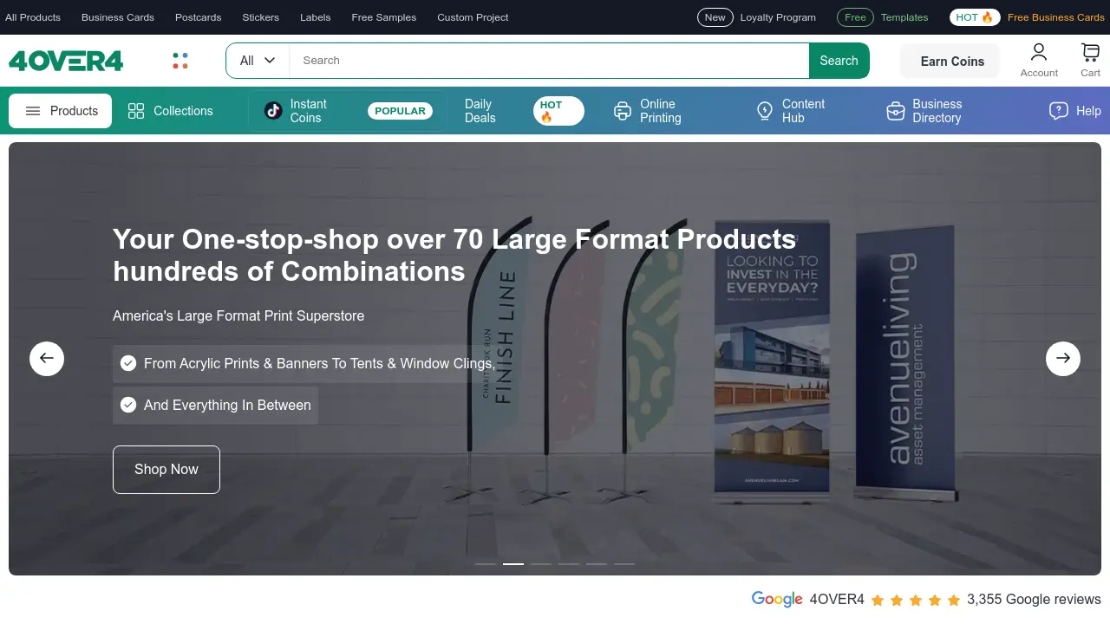Image resolution: width=1110 pixels, height=624 pixels.
Task: Click the Google logo in reviews
Action: 777,600
